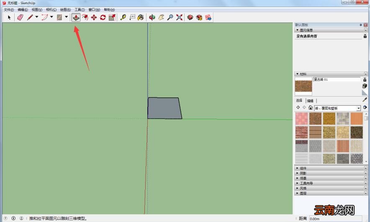Open the 工具 menu
This screenshot has width=370, height=222.
click(80, 10)
